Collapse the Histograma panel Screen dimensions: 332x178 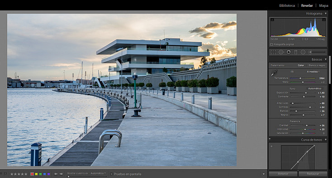pyautogui.click(x=326, y=14)
